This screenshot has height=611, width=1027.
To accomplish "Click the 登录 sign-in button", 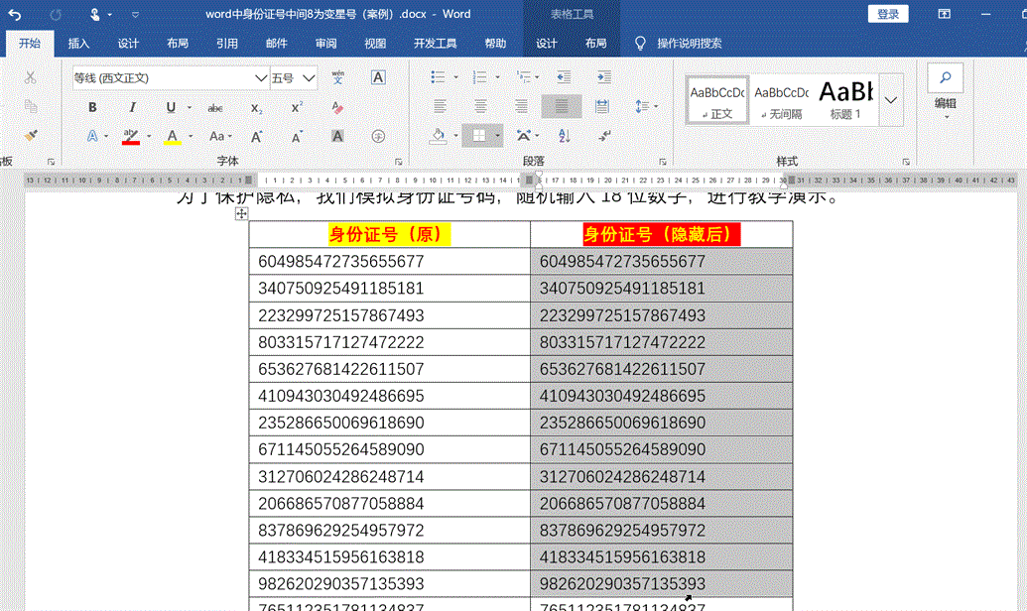I will (888, 14).
